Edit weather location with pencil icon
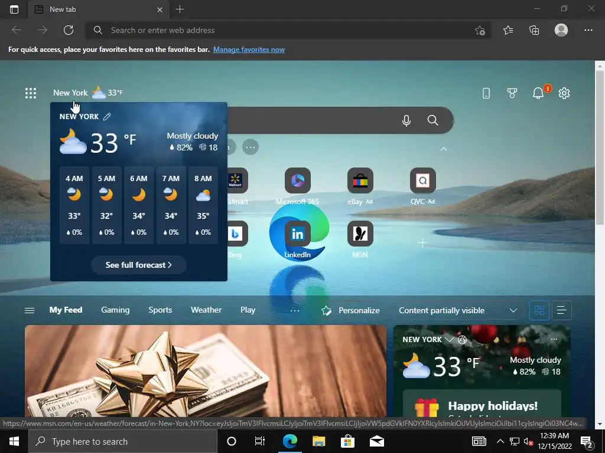This screenshot has height=453, width=605. 108,116
